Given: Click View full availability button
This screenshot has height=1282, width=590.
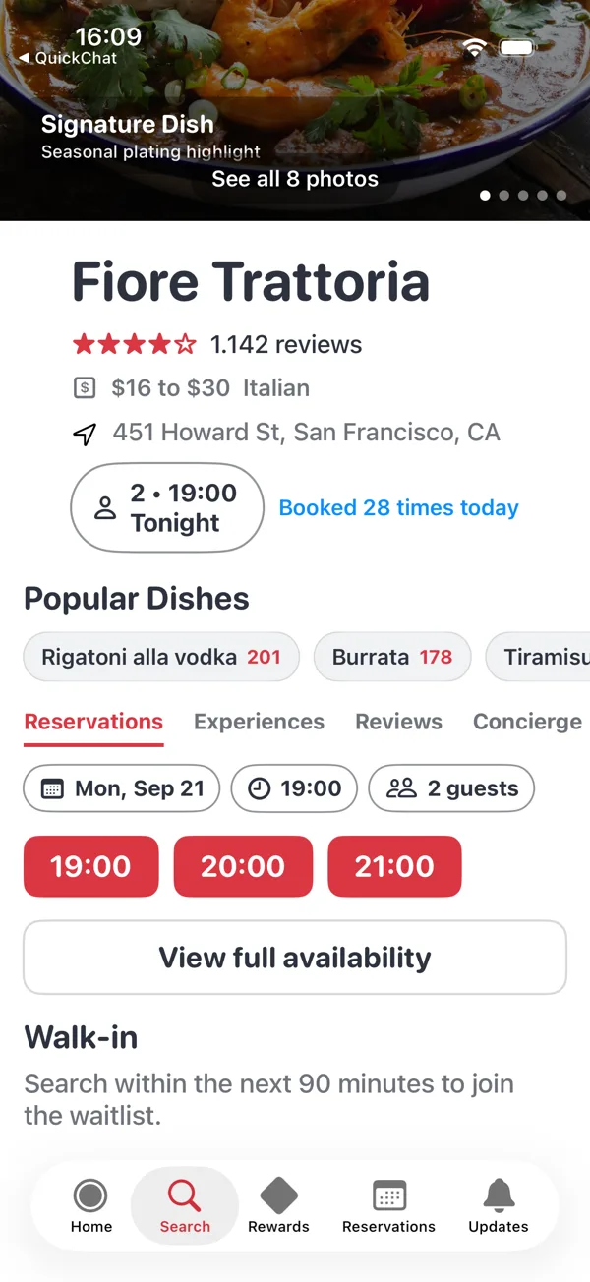Looking at the screenshot, I should (x=295, y=958).
